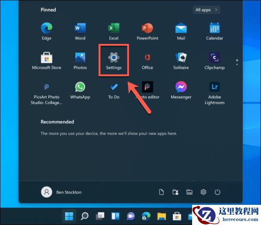Open File Explorer icon in Start footer
261x225 pixels.
[x=189, y=192]
